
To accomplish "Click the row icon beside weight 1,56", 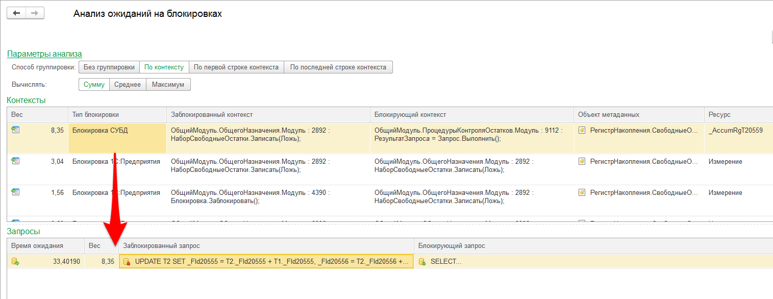I will [x=15, y=192].
